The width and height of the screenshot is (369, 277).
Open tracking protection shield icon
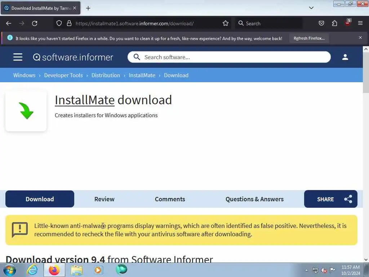[x=59, y=23]
